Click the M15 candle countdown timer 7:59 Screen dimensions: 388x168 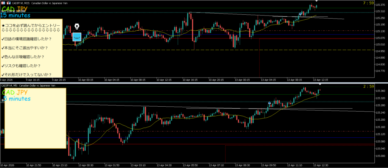click(368, 3)
